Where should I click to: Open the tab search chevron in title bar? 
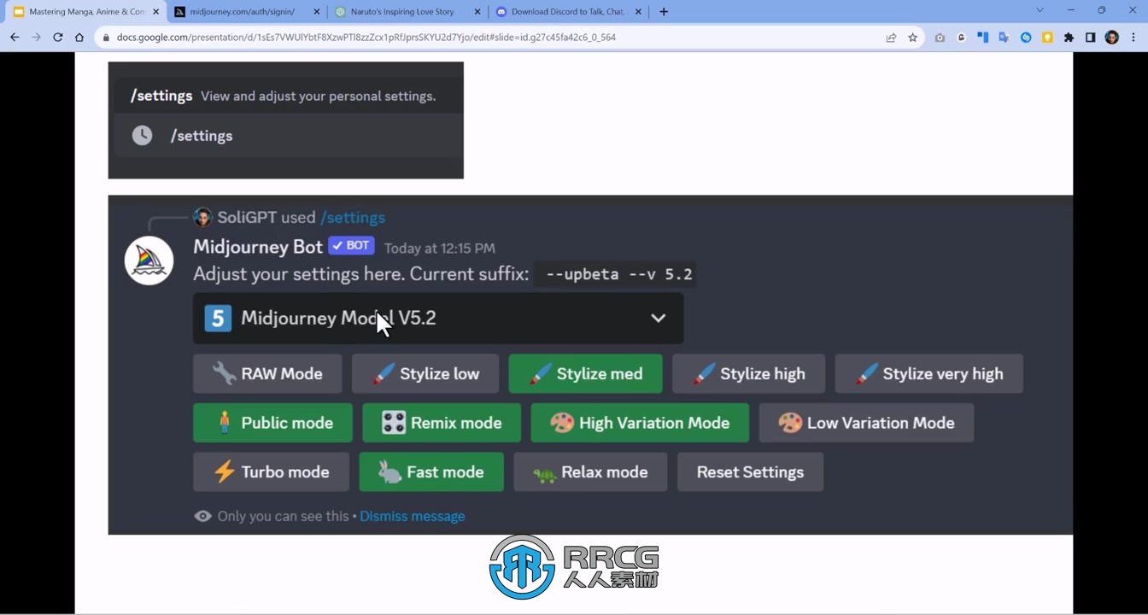(x=1040, y=10)
